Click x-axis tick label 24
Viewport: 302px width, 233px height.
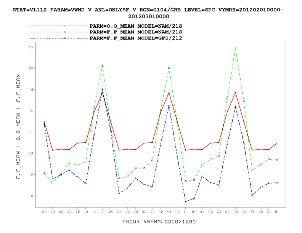[111, 212]
